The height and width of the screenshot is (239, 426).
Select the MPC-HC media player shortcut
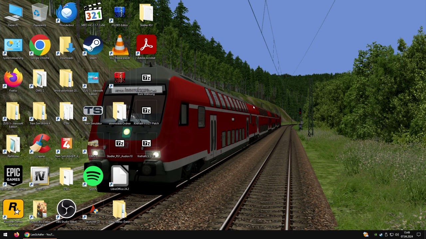(93, 15)
